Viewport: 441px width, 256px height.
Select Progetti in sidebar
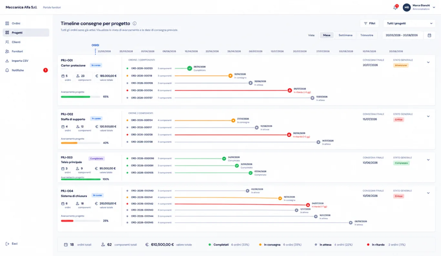tap(26, 33)
